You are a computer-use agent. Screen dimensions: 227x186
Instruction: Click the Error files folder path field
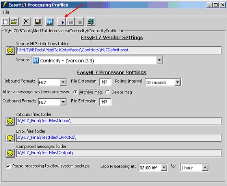point(119,138)
